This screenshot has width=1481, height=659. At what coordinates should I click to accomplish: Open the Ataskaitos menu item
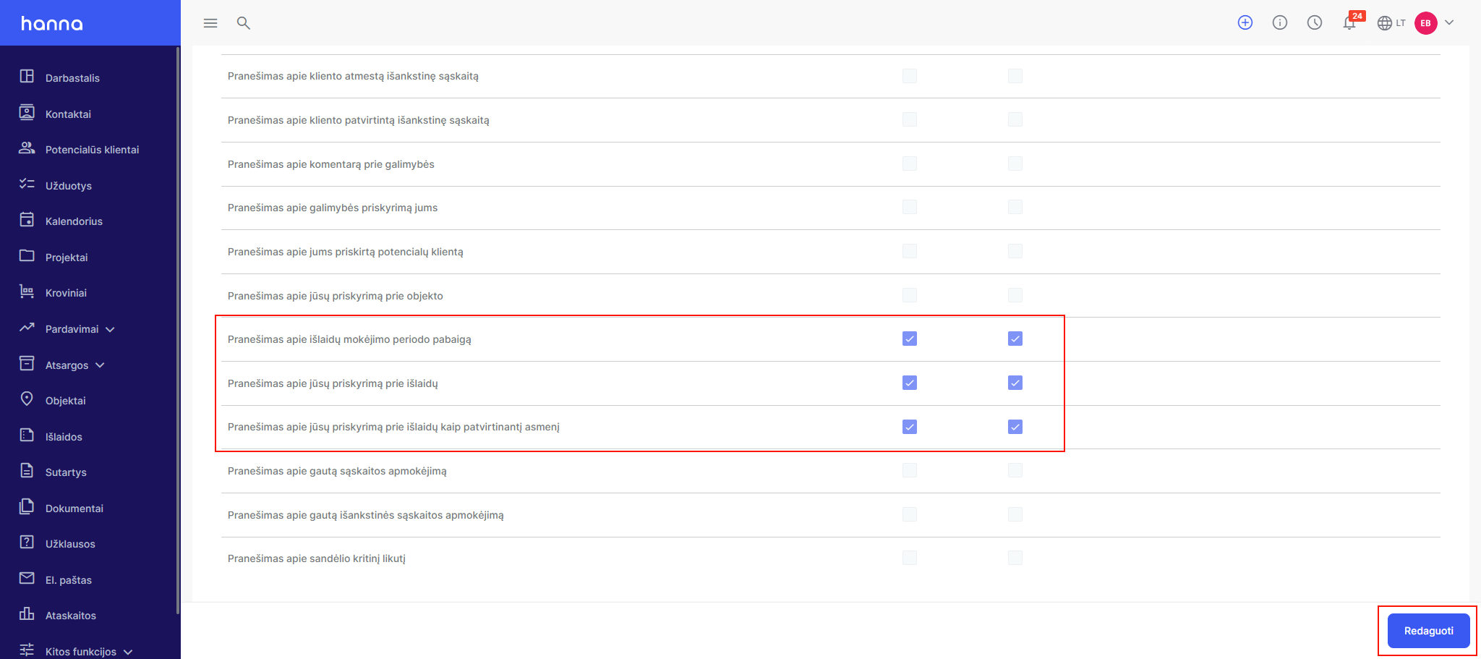[71, 616]
